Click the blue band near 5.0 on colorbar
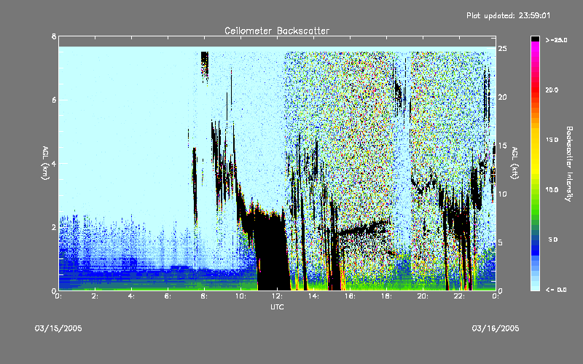 click(535, 240)
